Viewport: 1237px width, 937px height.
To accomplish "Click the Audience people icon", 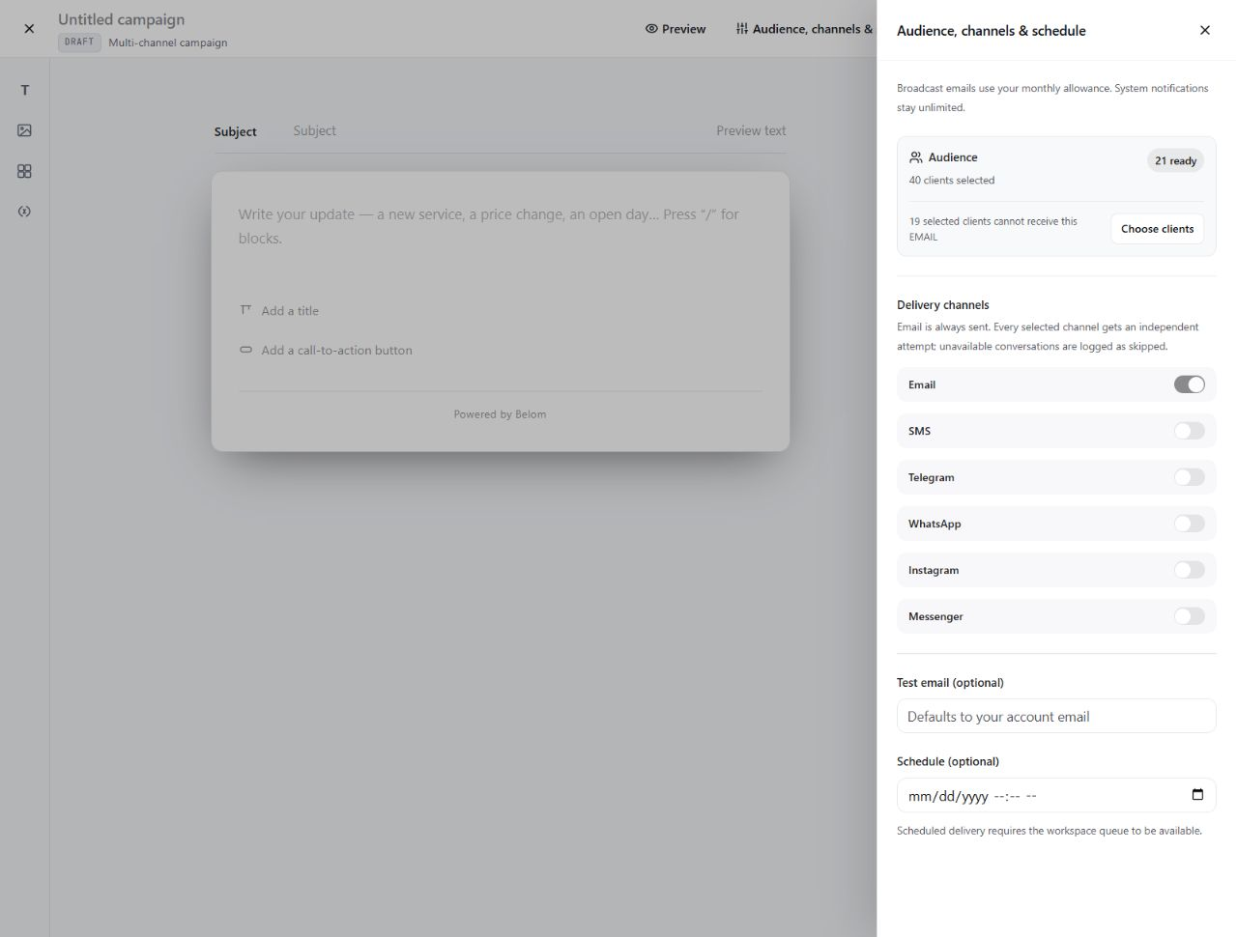I will pos(916,157).
